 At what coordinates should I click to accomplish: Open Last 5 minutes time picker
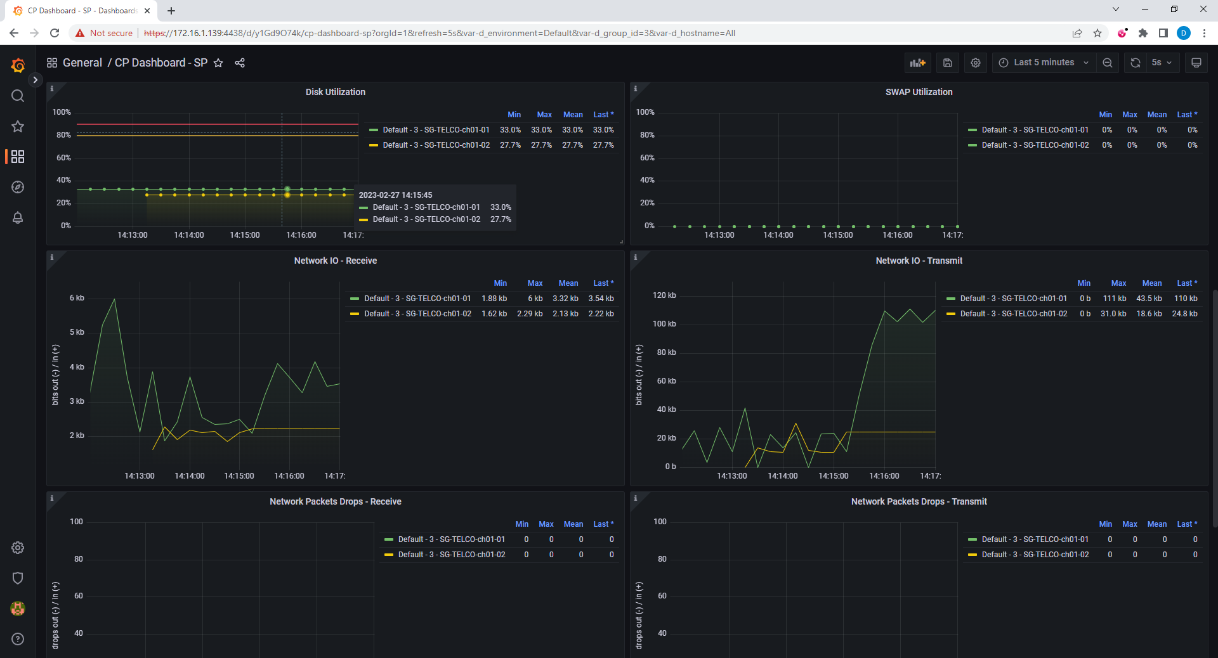pyautogui.click(x=1044, y=63)
